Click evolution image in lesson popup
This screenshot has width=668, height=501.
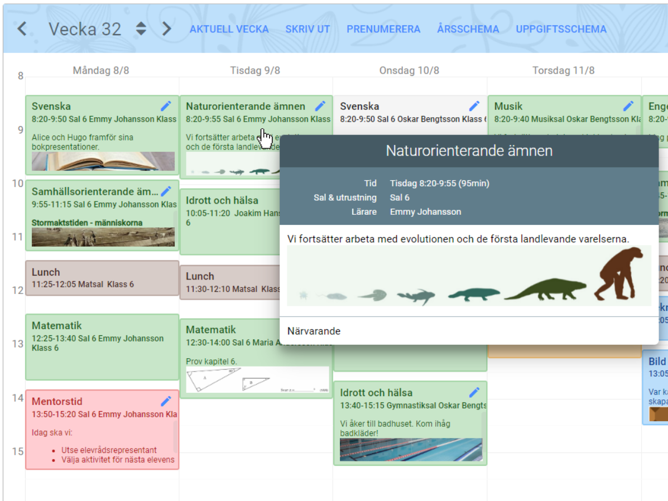tap(469, 276)
